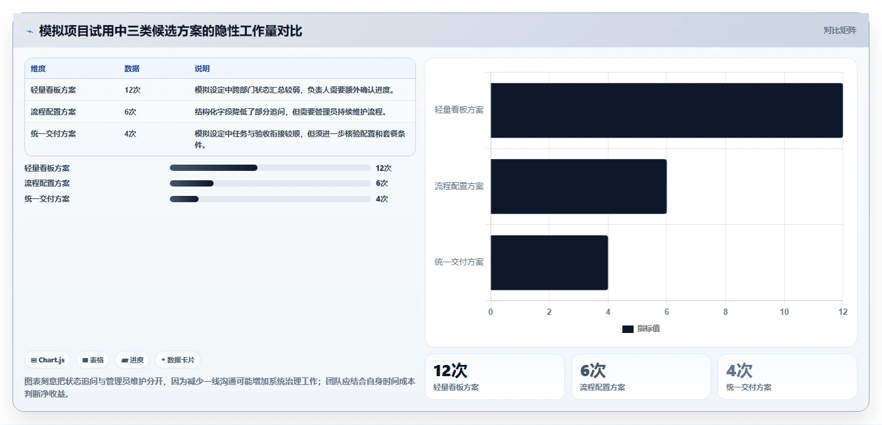Viewport: 882px width, 425px height.
Task: Click the 6次 value beside the progress bar
Action: 381,183
